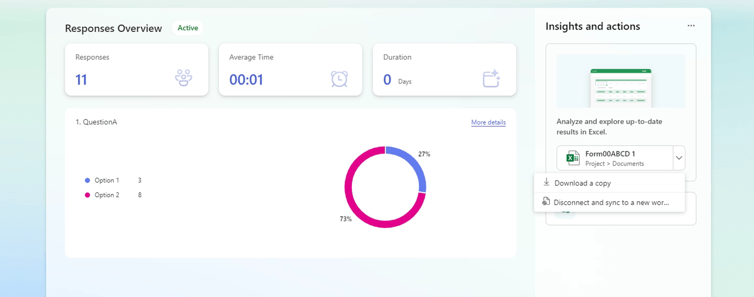This screenshot has width=754, height=297.
Task: Open the Insights and actions more options ellipsis
Action: coord(691,26)
